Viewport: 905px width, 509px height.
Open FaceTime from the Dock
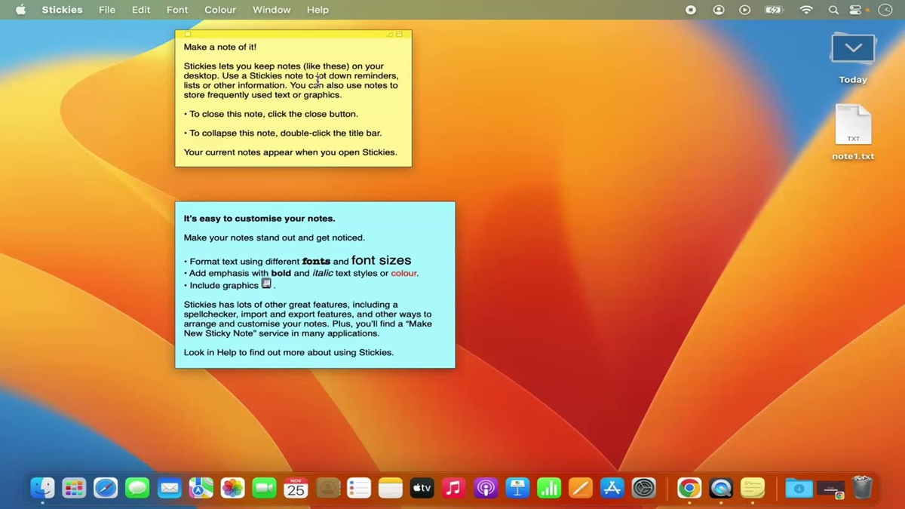click(265, 488)
